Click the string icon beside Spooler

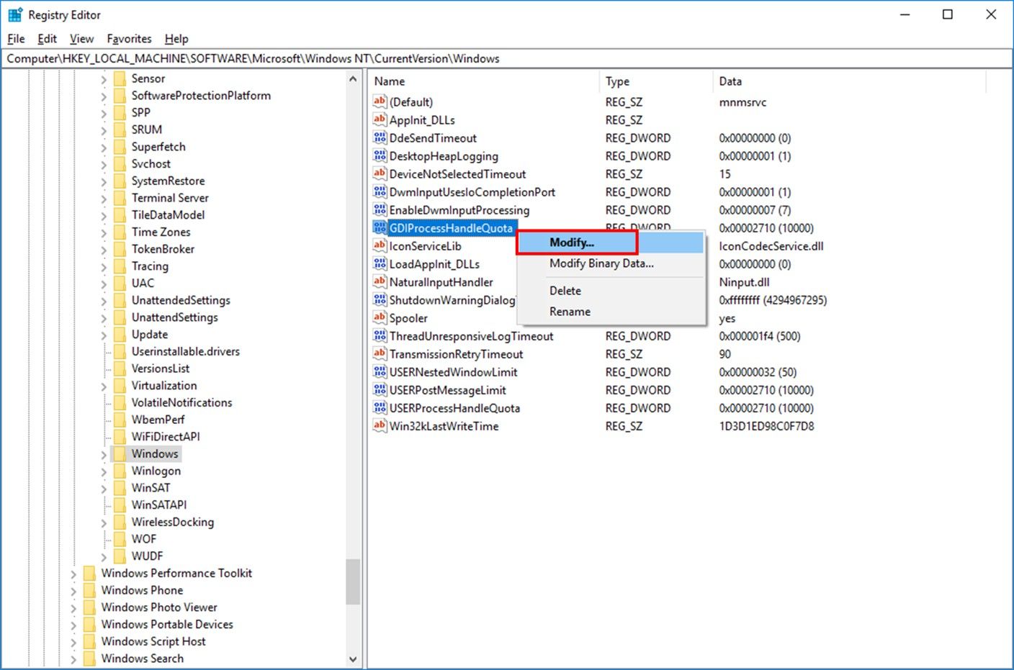[x=380, y=317]
